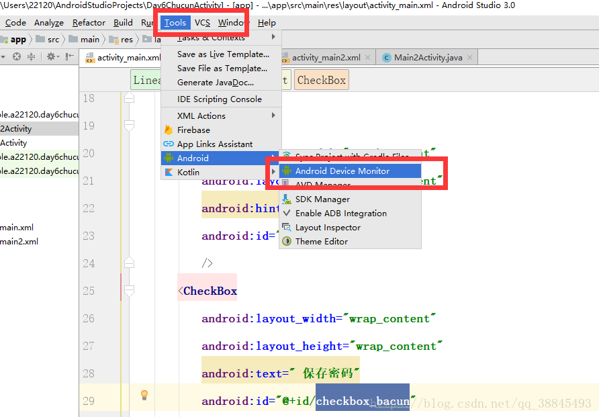Toggle Enable ADB Integration
Viewport: 599px width, 417px height.
pyautogui.click(x=351, y=214)
